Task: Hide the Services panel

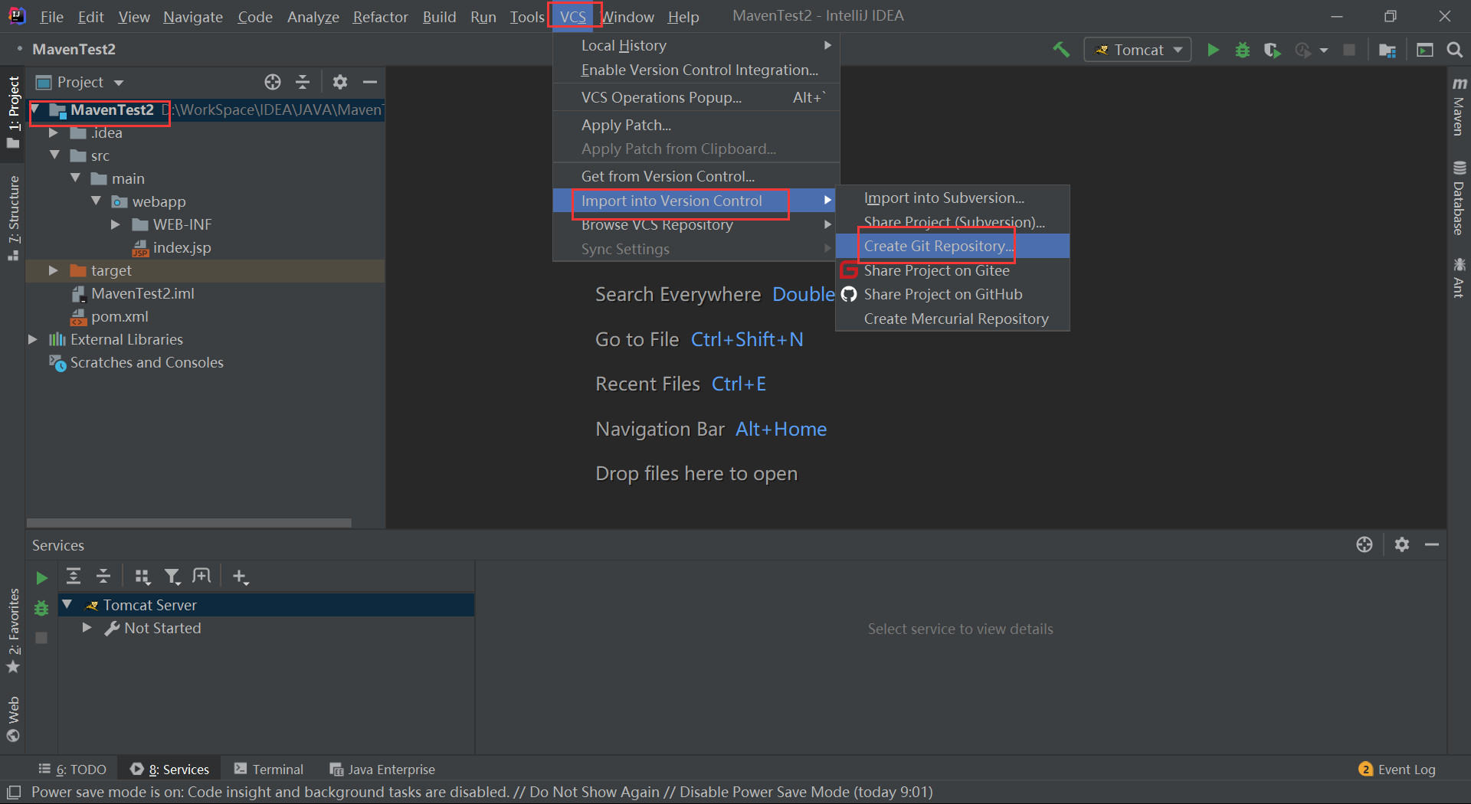Action: [1432, 544]
